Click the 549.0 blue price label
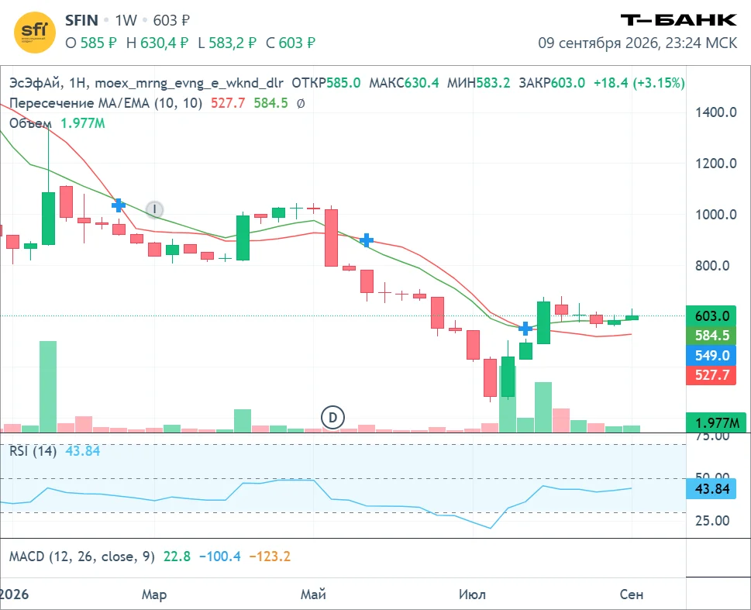The image size is (751, 610). 711,356
